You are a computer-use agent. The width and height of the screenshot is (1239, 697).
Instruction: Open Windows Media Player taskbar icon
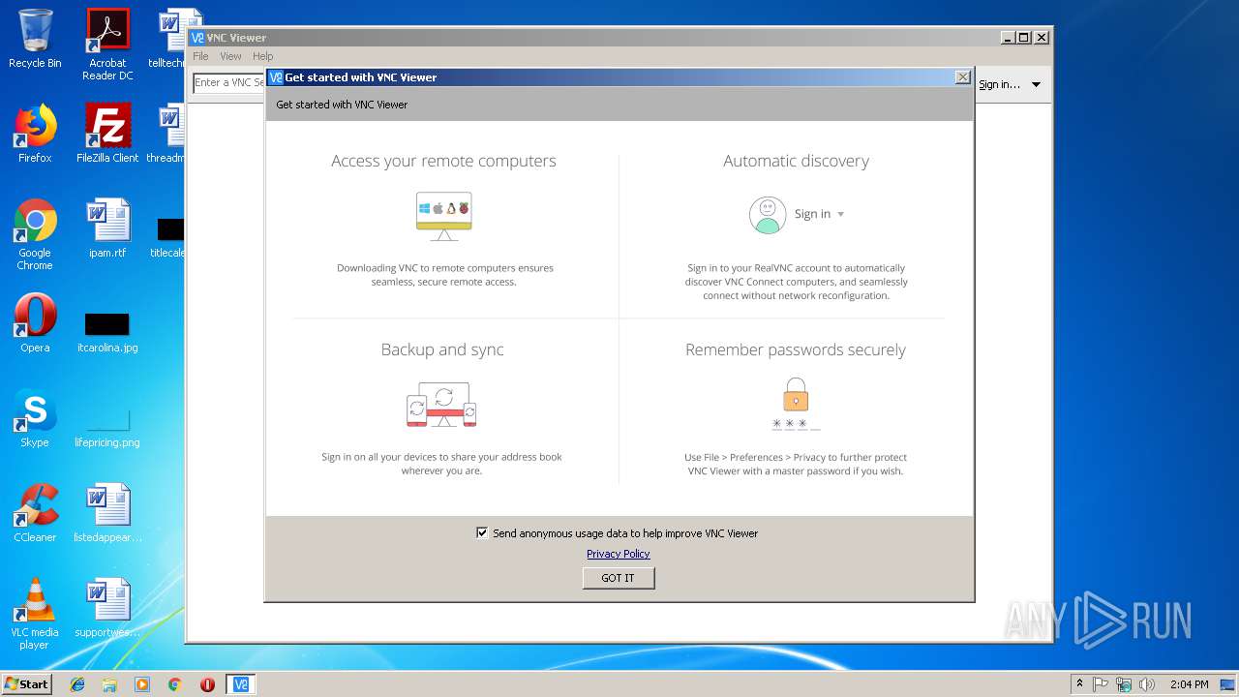coord(142,684)
